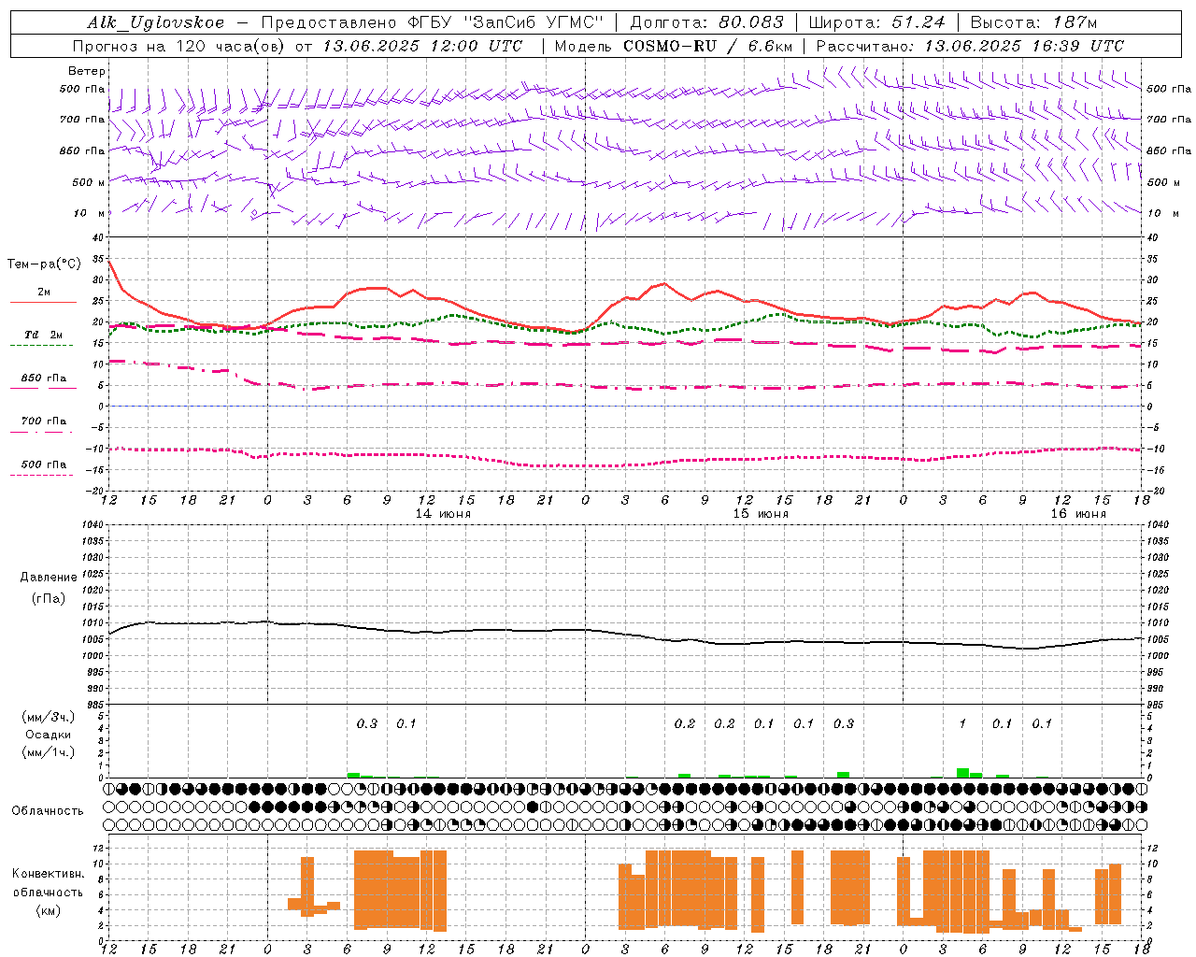Click the Тем-ра(°C) temperature panel label
This screenshot has width=1196, height=957.
(45, 264)
